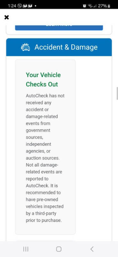Viewport: 118px width, 257px height.
Task: Tap the Wi-Fi status icon
Action: click(90, 6)
